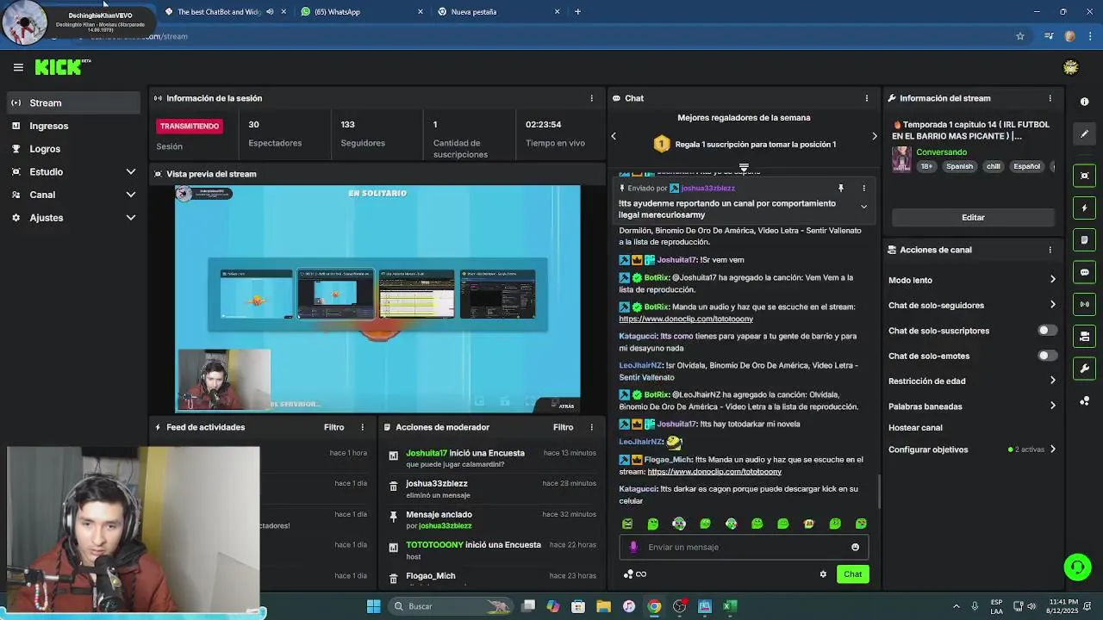Toggle the document widget icon in right rail

coord(1084,240)
